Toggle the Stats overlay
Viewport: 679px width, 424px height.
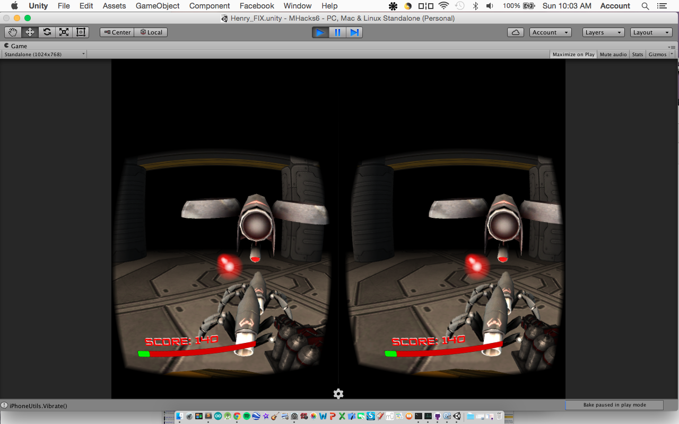[x=638, y=54]
